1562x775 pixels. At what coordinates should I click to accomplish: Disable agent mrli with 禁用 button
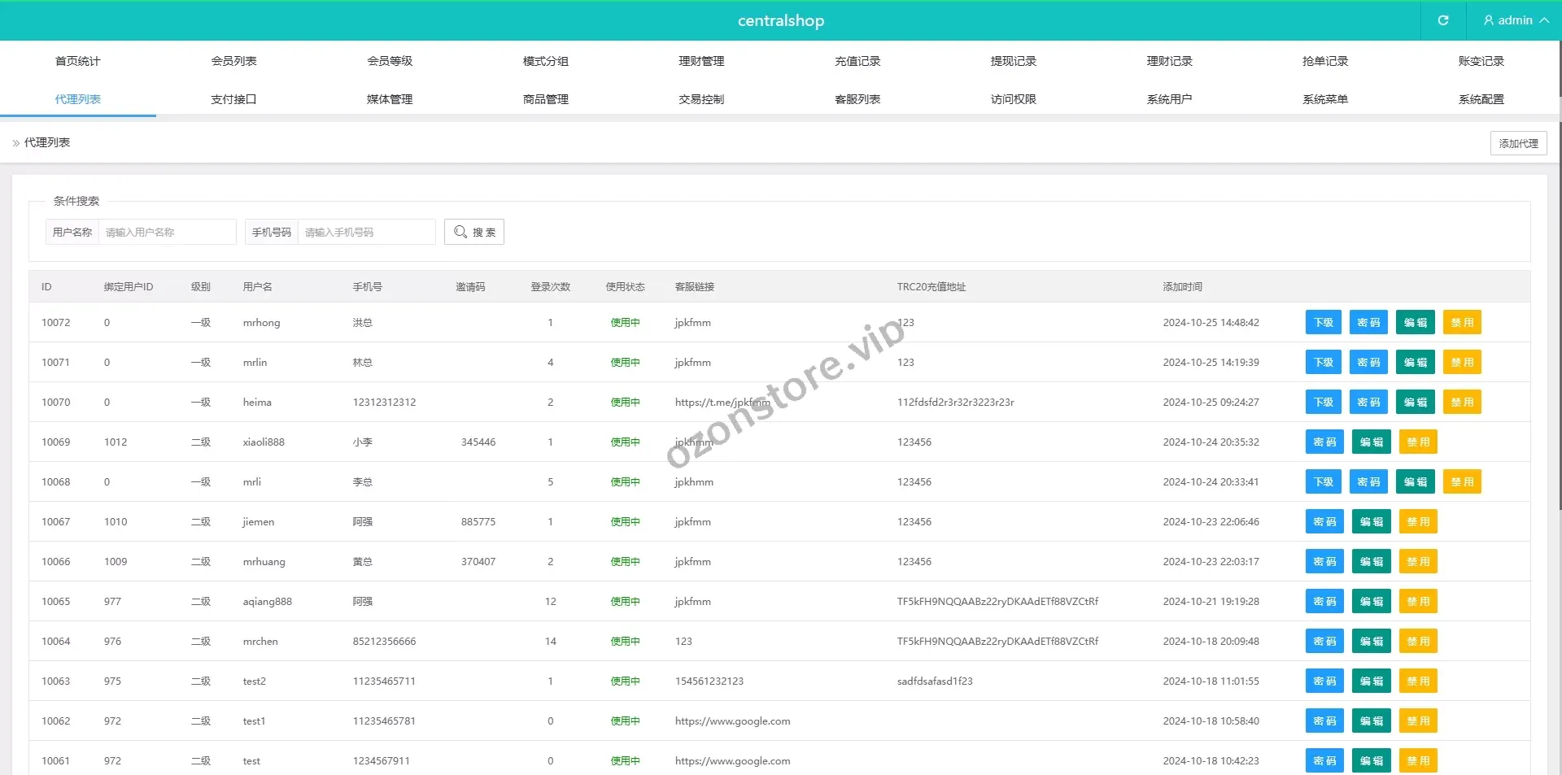tap(1462, 482)
